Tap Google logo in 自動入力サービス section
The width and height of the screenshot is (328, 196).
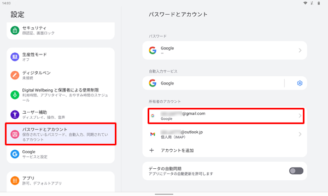point(153,83)
